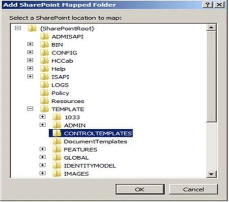Select the highlighted CONTROLTEMPLATES item
Viewport: 229px width, 202px height.
pos(91,133)
